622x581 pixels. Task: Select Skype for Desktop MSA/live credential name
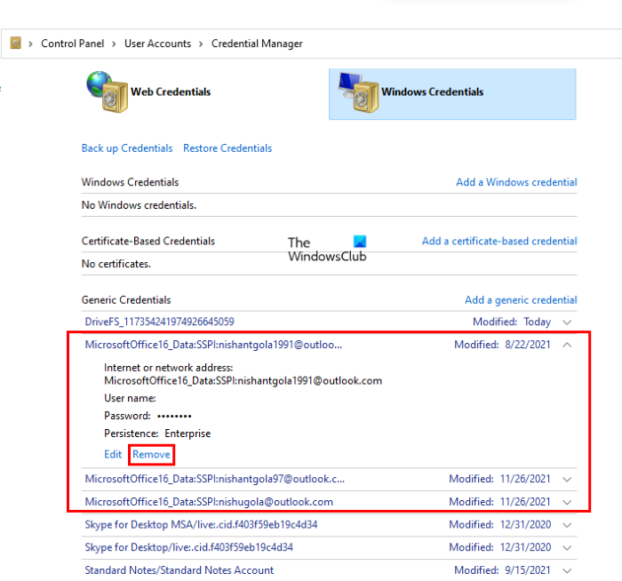201,525
